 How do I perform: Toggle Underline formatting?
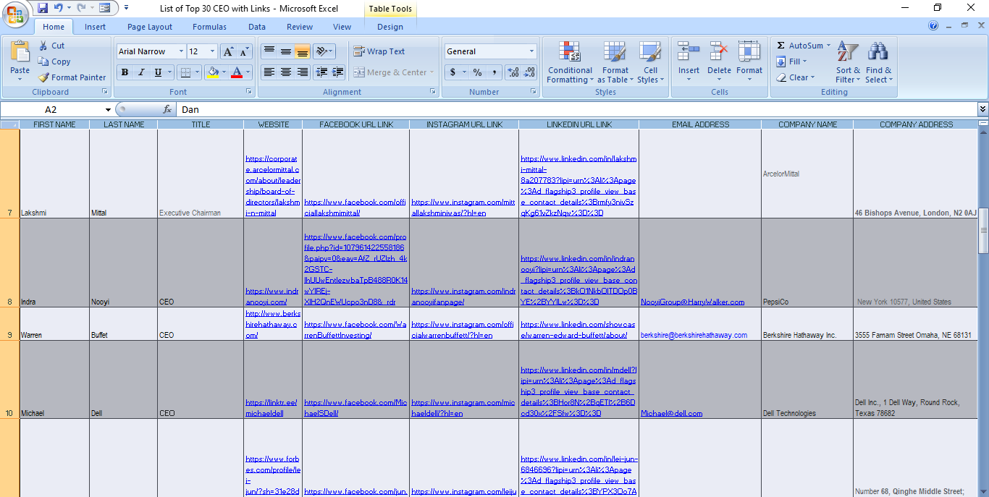tap(157, 72)
